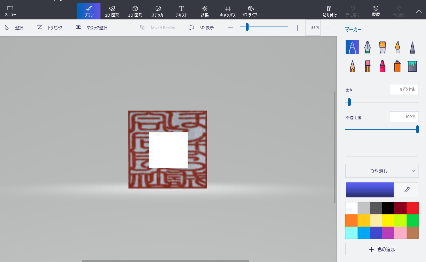The height and width of the screenshot is (262, 426).
Task: Pick the sky blue color swatch
Action: 364,233
